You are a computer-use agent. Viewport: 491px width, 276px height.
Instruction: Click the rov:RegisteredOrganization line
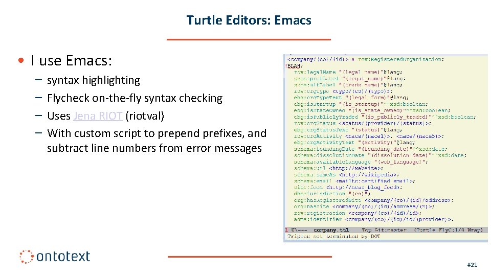pos(365,59)
